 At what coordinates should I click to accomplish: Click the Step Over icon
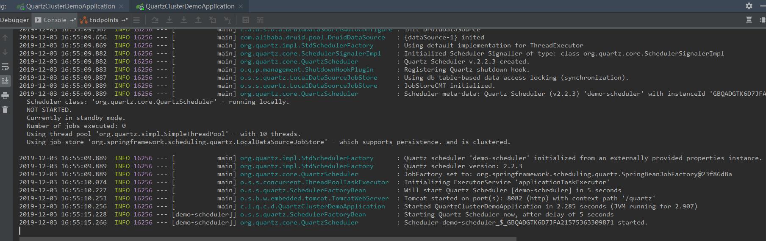(x=155, y=20)
